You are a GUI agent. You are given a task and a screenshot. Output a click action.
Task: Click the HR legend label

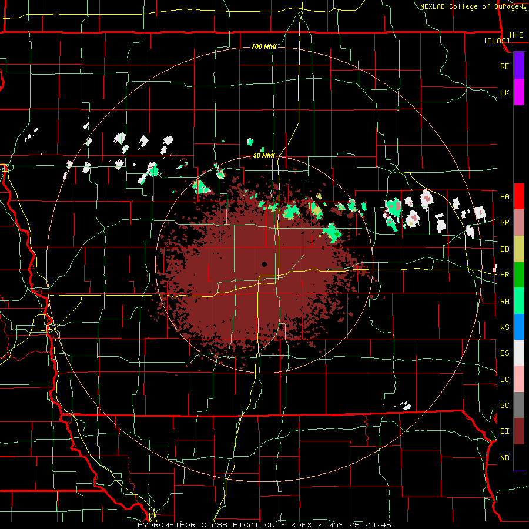point(505,275)
